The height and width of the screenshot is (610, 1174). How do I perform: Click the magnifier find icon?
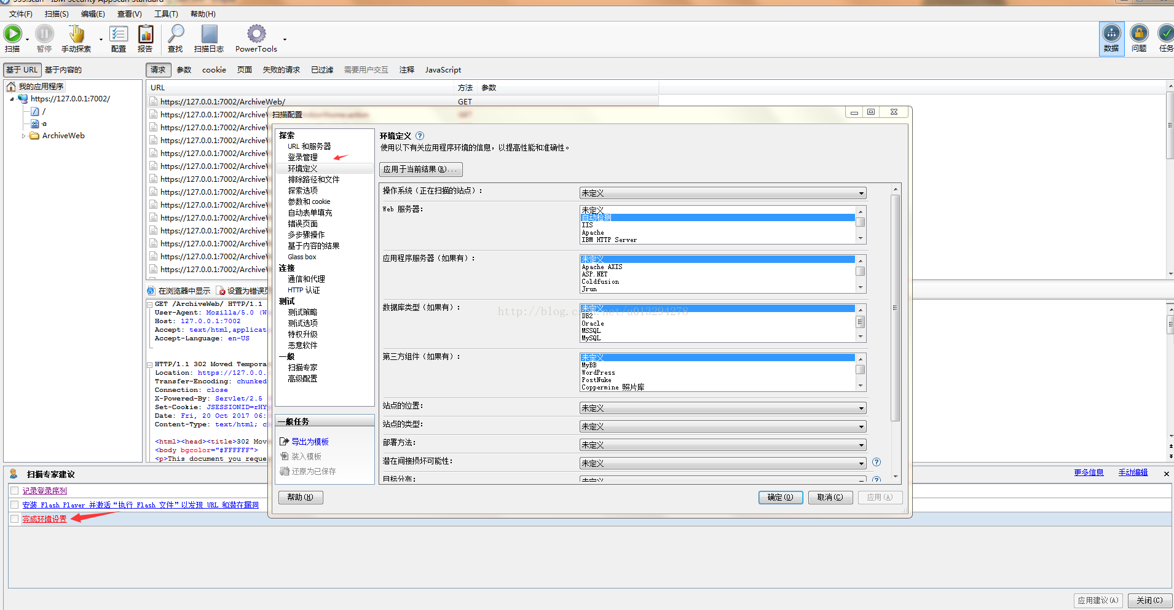tap(176, 34)
